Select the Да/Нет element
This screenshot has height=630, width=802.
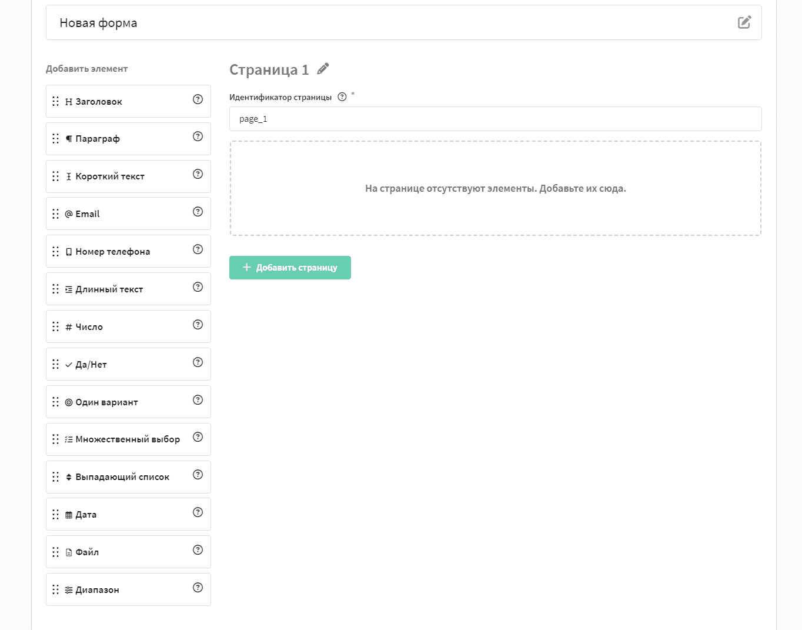[x=128, y=364]
